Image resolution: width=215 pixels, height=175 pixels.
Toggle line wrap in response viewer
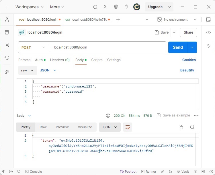point(127,127)
